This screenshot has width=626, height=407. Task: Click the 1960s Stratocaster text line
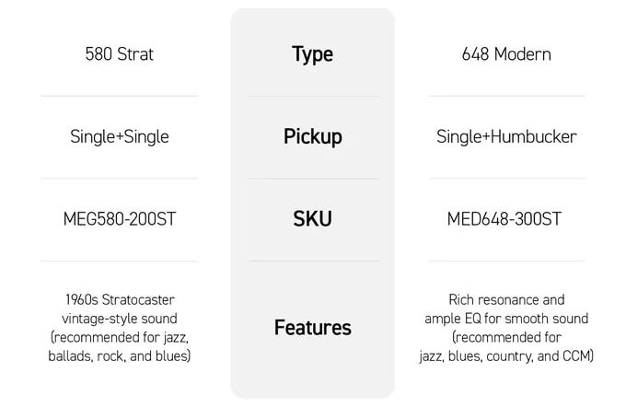click(120, 299)
